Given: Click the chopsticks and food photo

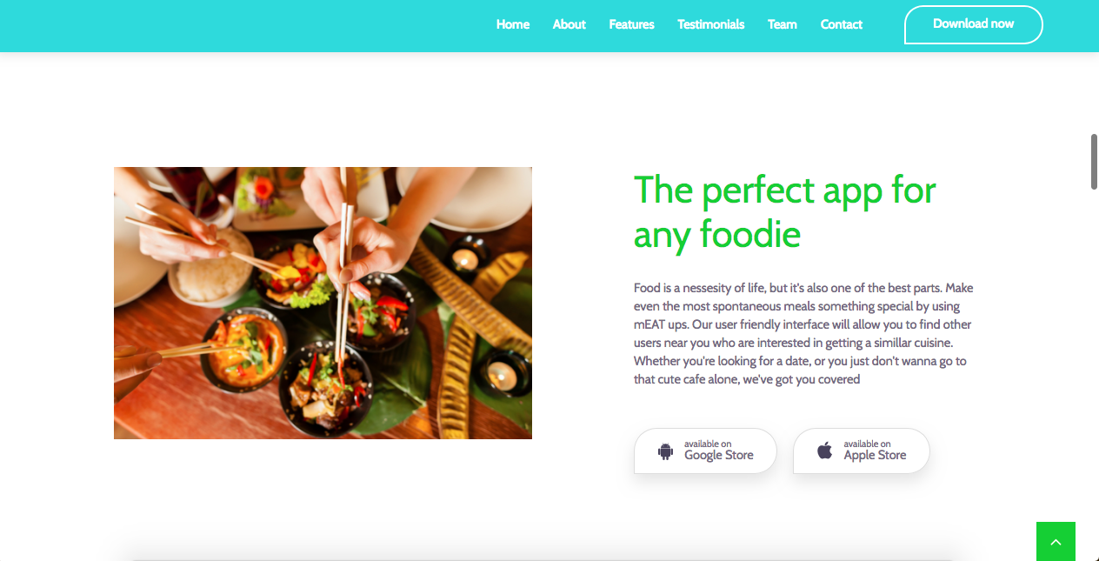Looking at the screenshot, I should (323, 303).
